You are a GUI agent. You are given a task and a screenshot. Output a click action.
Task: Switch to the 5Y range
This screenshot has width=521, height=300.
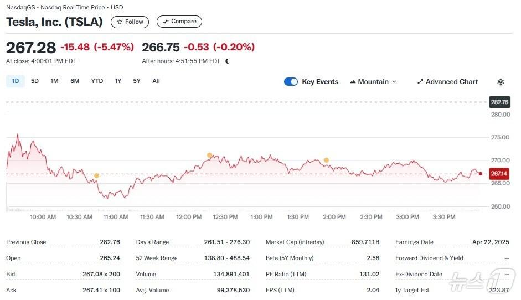(x=137, y=81)
